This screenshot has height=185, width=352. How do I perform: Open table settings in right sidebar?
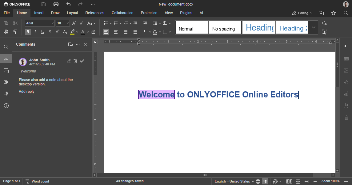pyautogui.click(x=346, y=59)
